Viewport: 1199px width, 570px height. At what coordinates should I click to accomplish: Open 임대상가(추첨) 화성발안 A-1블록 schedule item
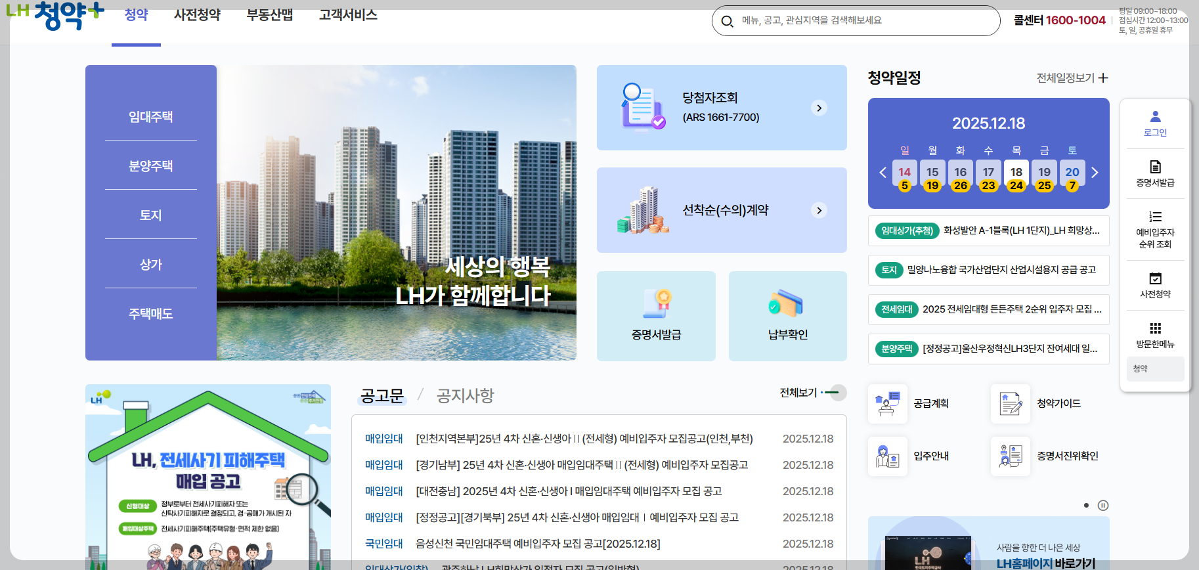[x=988, y=230]
